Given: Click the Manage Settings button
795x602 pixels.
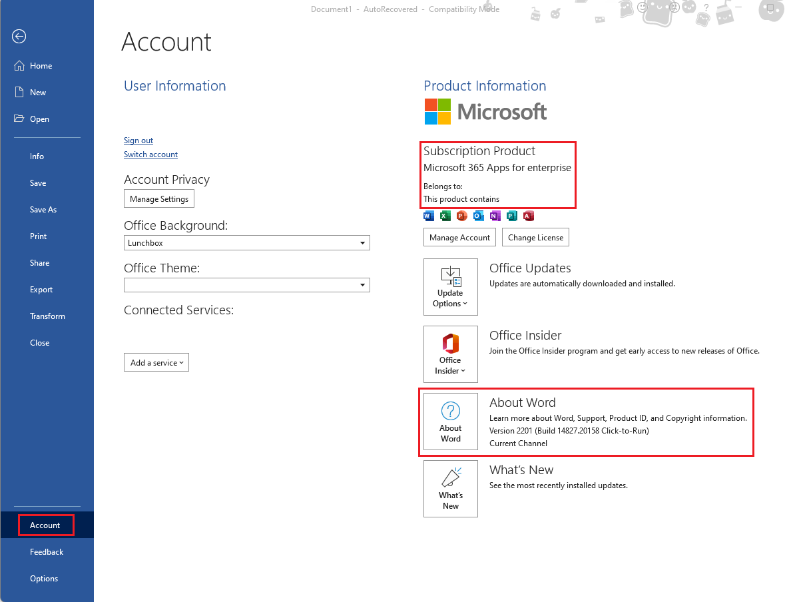Looking at the screenshot, I should (x=159, y=199).
